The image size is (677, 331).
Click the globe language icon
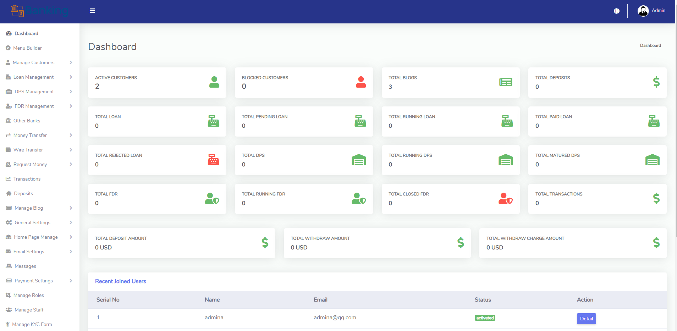617,11
